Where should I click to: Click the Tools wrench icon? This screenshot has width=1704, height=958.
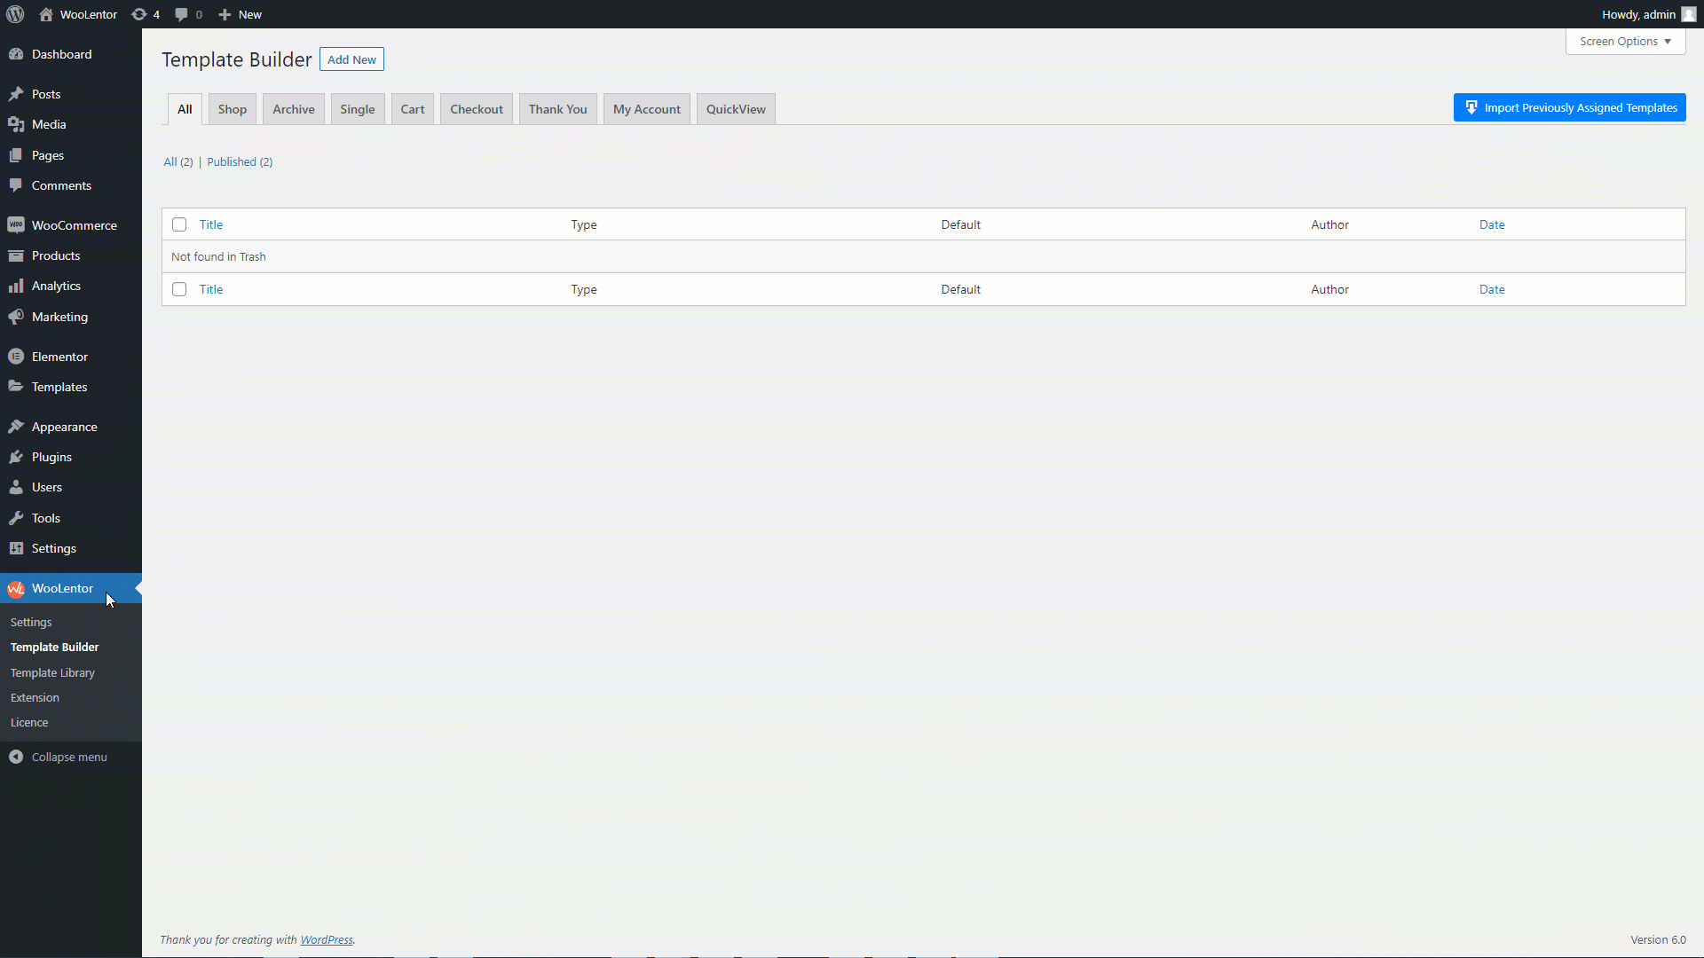click(x=16, y=518)
